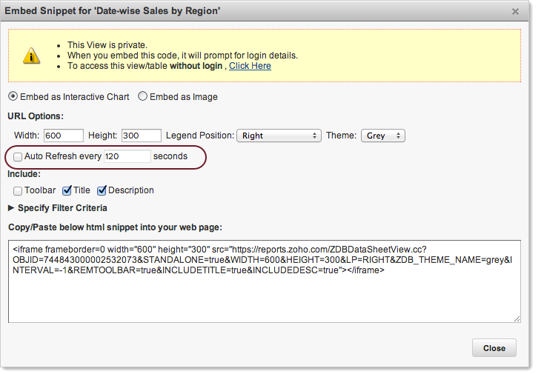Focus the Height input field

click(141, 136)
